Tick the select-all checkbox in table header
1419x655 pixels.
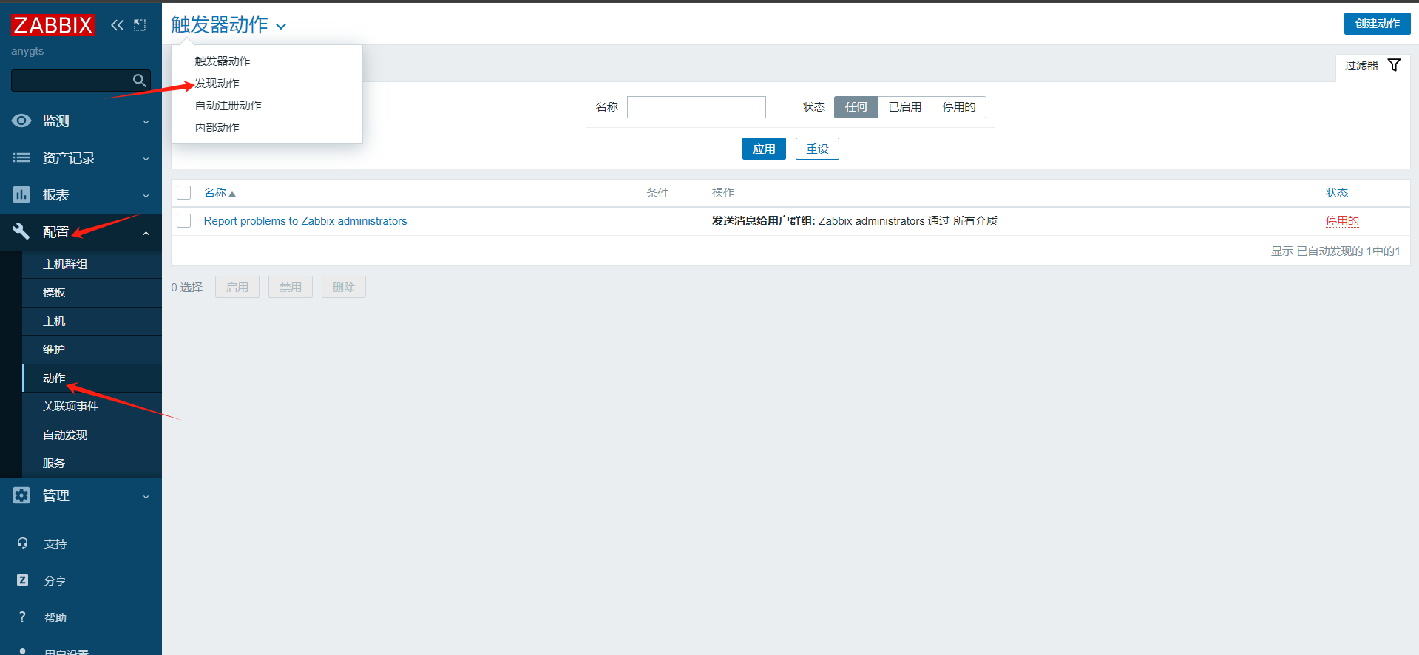(184, 193)
